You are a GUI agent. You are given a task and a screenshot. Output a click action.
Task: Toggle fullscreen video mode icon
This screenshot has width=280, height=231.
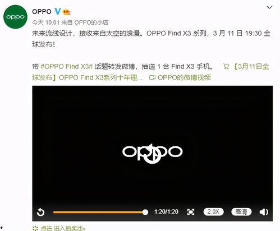(x=191, y=212)
